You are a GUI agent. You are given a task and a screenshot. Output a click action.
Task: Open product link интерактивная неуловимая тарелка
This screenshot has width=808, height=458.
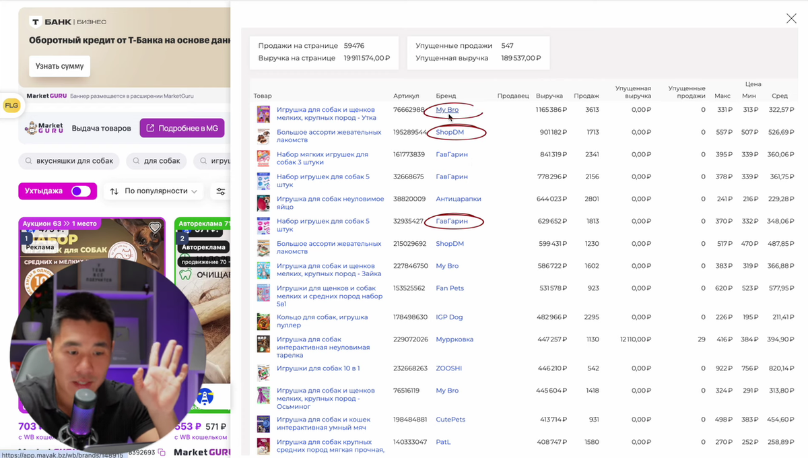[323, 347]
